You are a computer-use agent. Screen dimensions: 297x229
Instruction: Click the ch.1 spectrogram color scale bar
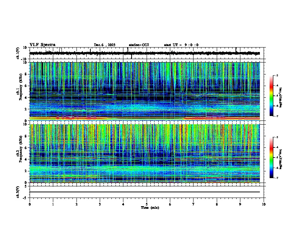pyautogui.click(x=271, y=96)
